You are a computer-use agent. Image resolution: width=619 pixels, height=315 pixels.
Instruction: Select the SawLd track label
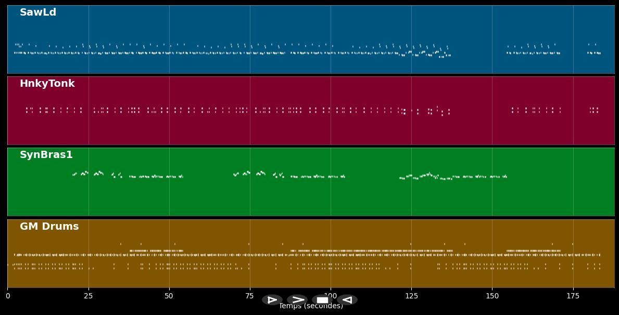coord(38,12)
